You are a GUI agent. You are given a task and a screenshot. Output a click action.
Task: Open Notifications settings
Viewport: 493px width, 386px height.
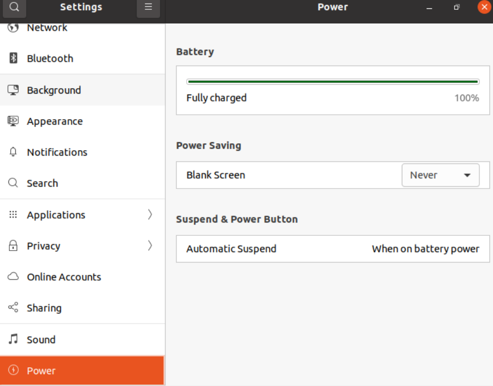[x=82, y=152]
